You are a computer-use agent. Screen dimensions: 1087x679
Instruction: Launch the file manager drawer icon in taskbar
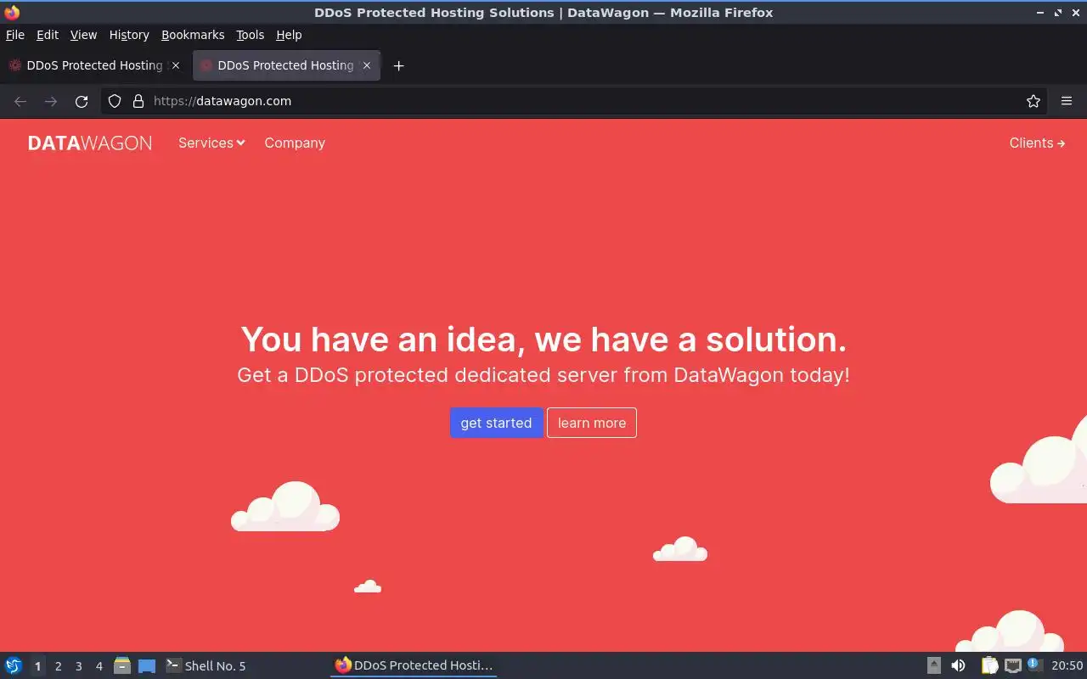122,665
